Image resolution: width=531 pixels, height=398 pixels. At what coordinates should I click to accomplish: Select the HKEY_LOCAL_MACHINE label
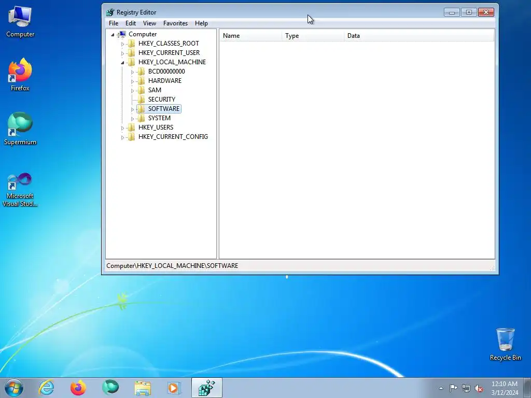[x=172, y=62]
